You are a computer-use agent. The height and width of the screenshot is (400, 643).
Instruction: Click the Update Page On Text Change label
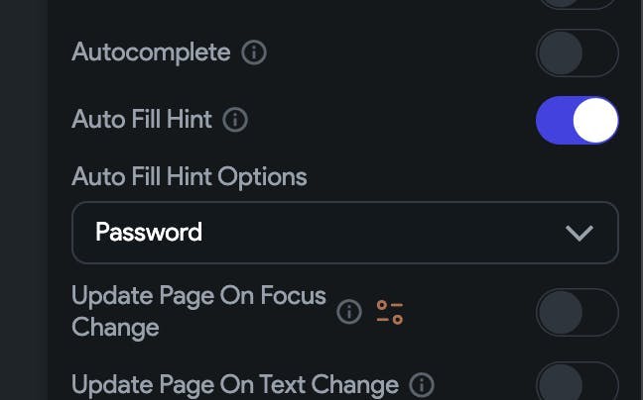235,384
